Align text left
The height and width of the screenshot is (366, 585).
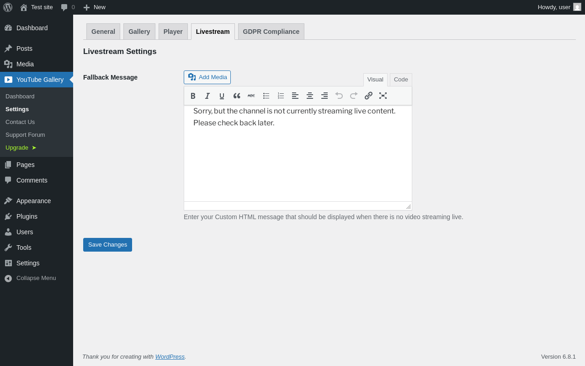point(295,96)
